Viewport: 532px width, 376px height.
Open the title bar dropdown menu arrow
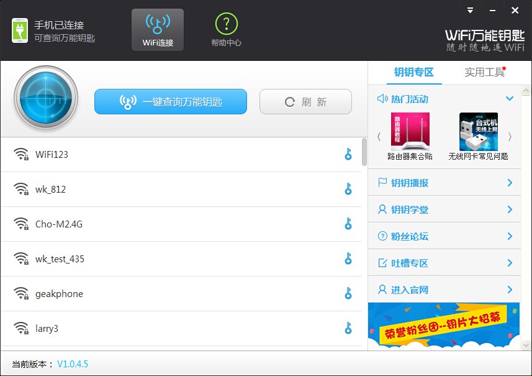tap(470, 10)
